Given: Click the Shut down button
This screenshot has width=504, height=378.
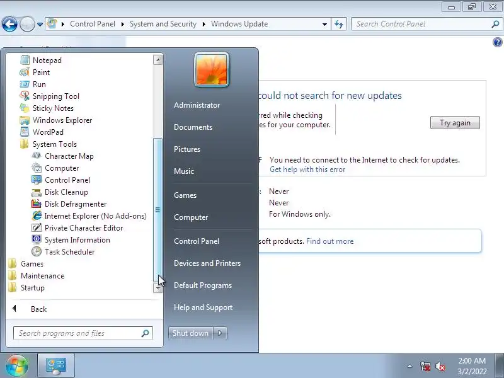Looking at the screenshot, I should pos(191,333).
